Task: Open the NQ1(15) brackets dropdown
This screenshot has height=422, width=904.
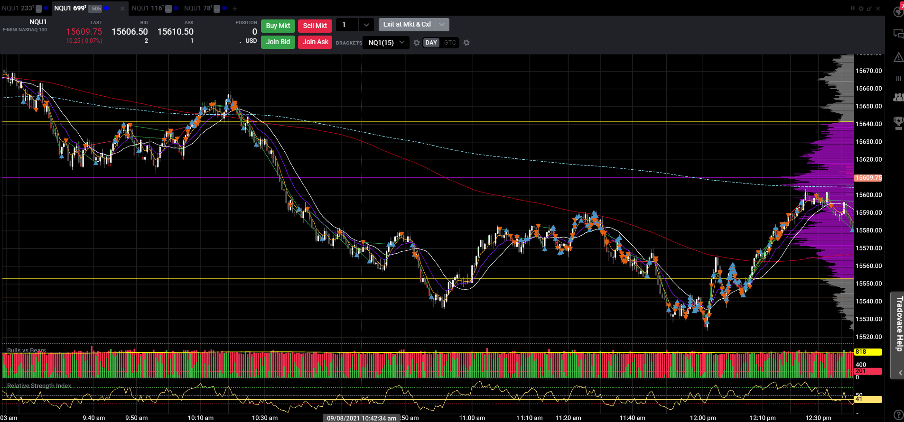Action: pos(386,43)
